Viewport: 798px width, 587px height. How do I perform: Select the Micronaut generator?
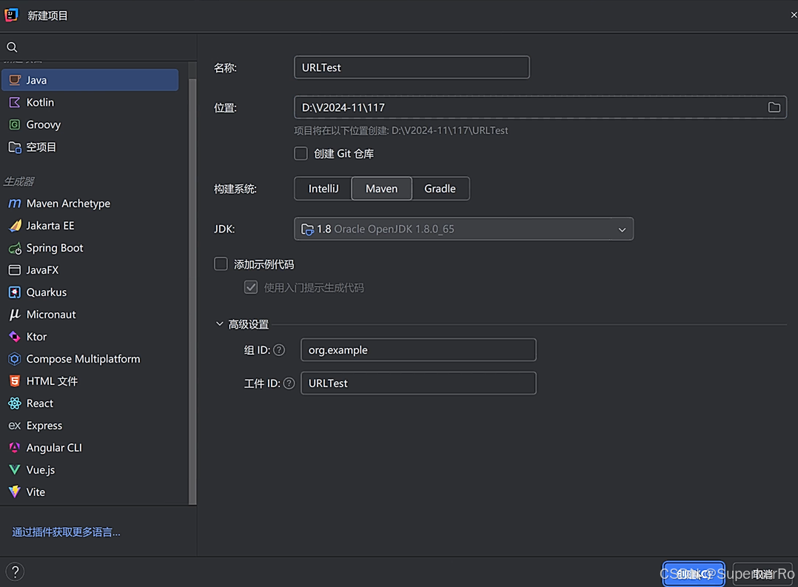[x=90, y=315]
